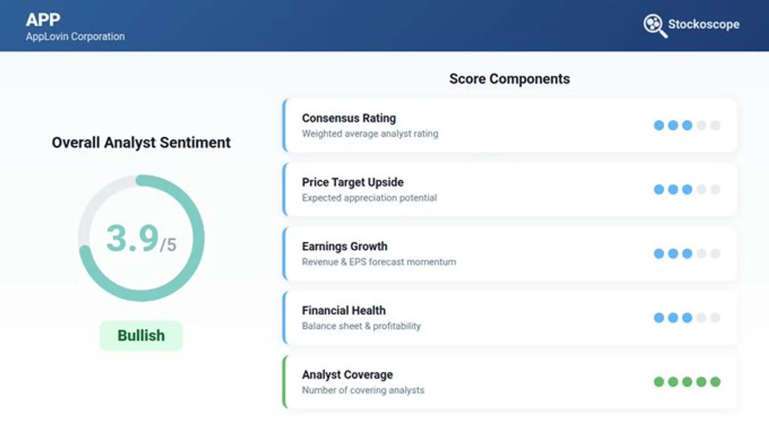Open the Analyst Coverage card title
Screen dimensions: 769x433
coord(347,375)
